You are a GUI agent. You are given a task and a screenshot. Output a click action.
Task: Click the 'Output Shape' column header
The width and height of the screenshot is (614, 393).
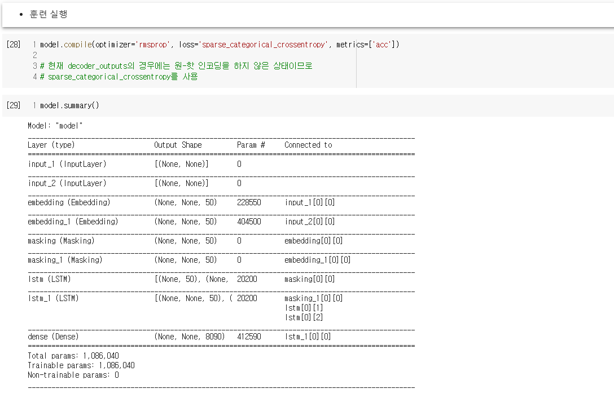178,145
